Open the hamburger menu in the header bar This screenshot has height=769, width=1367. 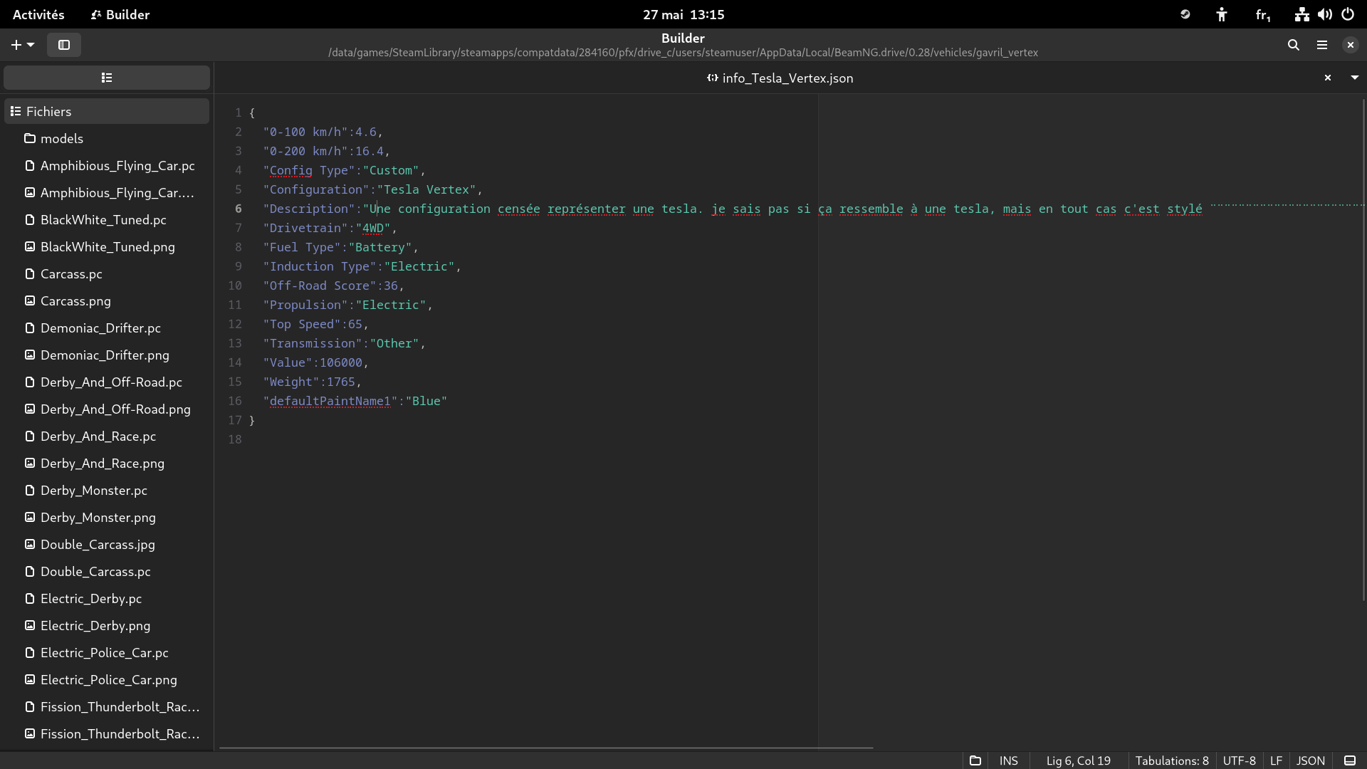(x=1321, y=45)
